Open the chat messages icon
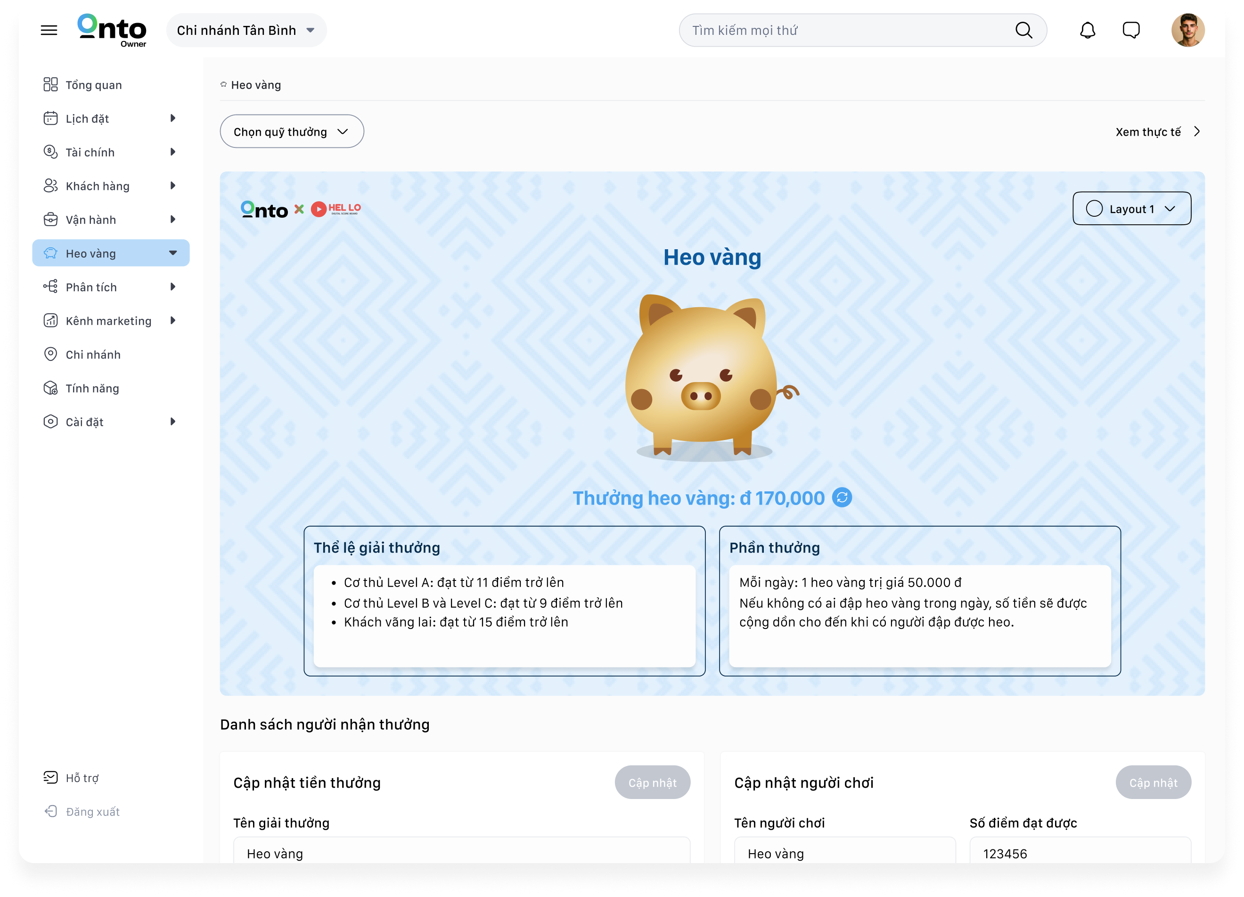 [1131, 30]
